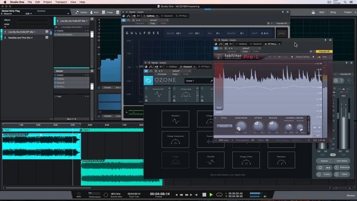Open the Pro-L tab dropdown arrow
This screenshot has height=201, width=357.
click(x=279, y=44)
